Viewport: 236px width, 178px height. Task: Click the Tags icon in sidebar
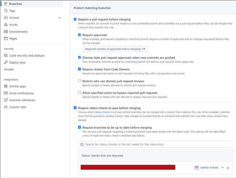tap(6, 11)
